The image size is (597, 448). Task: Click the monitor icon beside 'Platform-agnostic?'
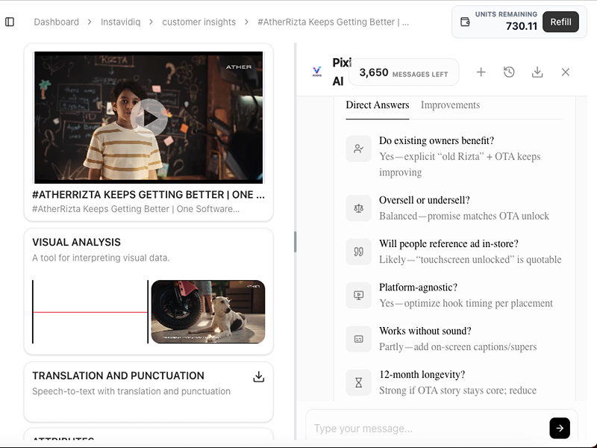click(359, 295)
